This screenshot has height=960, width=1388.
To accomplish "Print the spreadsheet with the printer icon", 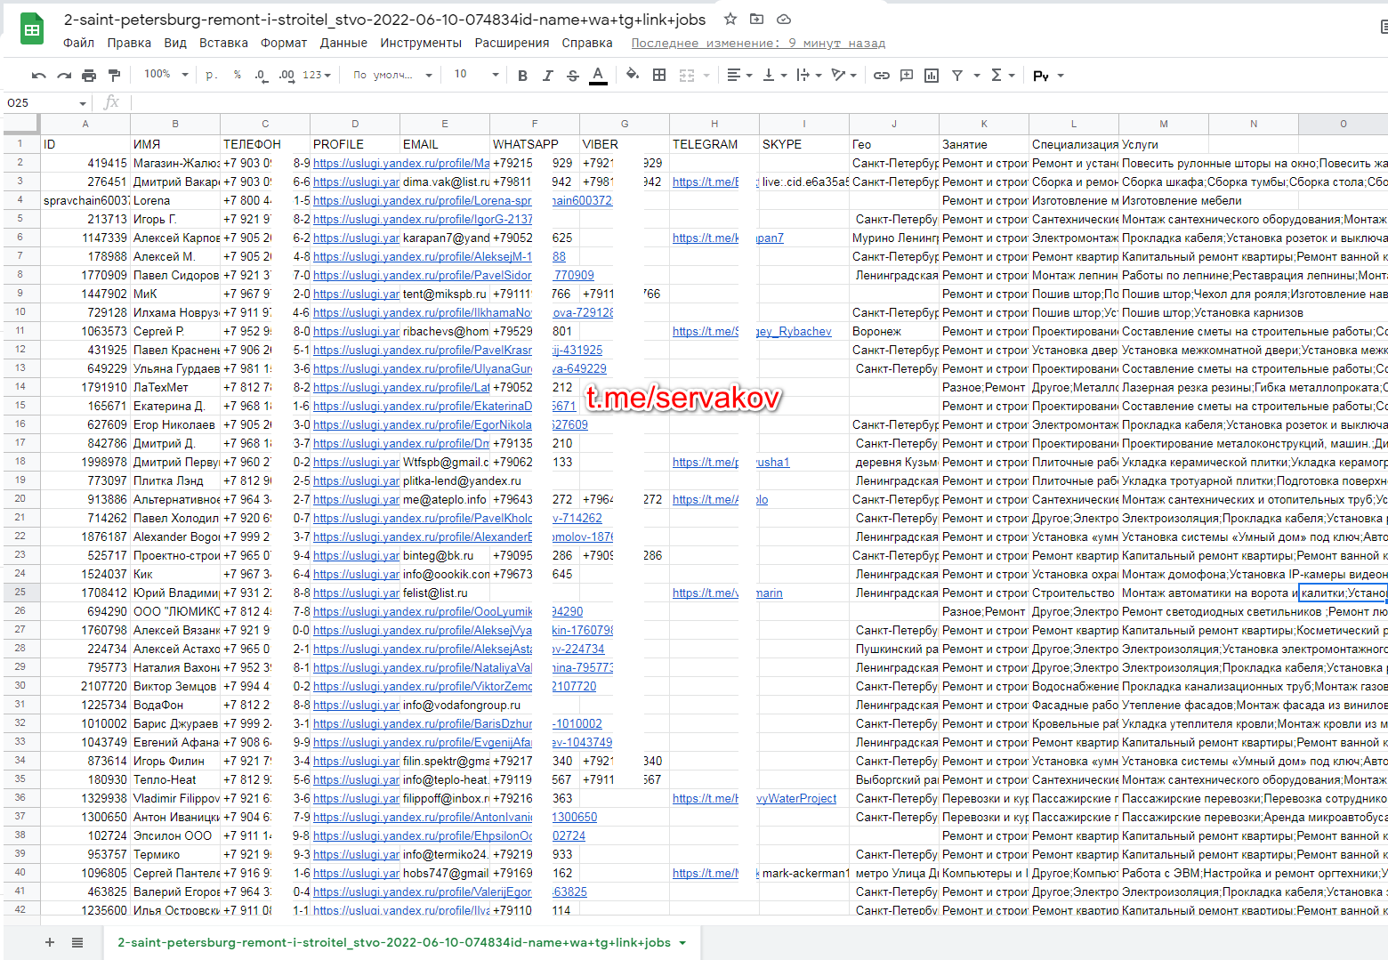I will coord(89,76).
